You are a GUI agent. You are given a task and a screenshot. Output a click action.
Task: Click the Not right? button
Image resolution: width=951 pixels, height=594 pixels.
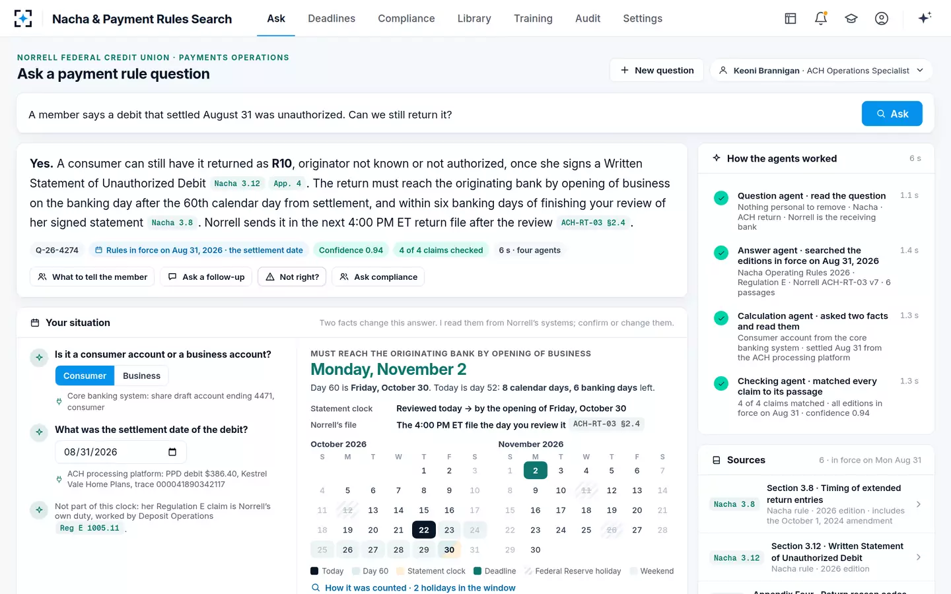click(292, 277)
